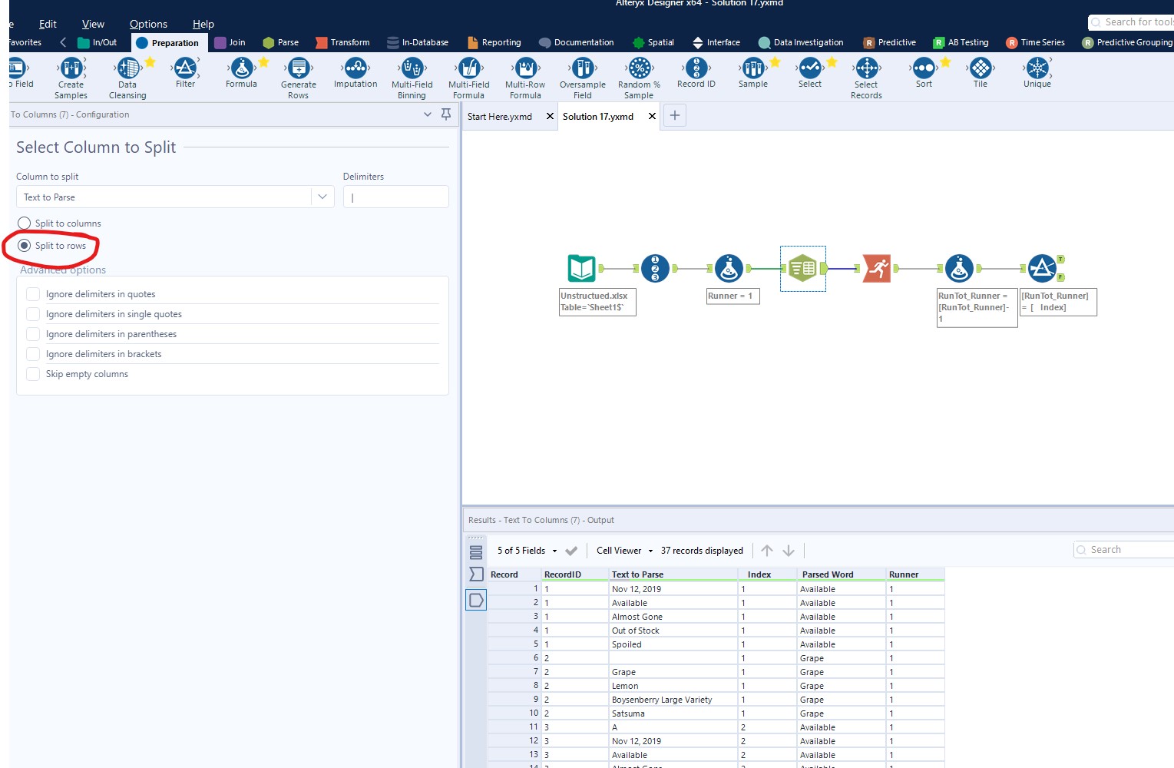Open the Options menu
Image resolution: width=1174 pixels, height=768 pixels.
[147, 24]
